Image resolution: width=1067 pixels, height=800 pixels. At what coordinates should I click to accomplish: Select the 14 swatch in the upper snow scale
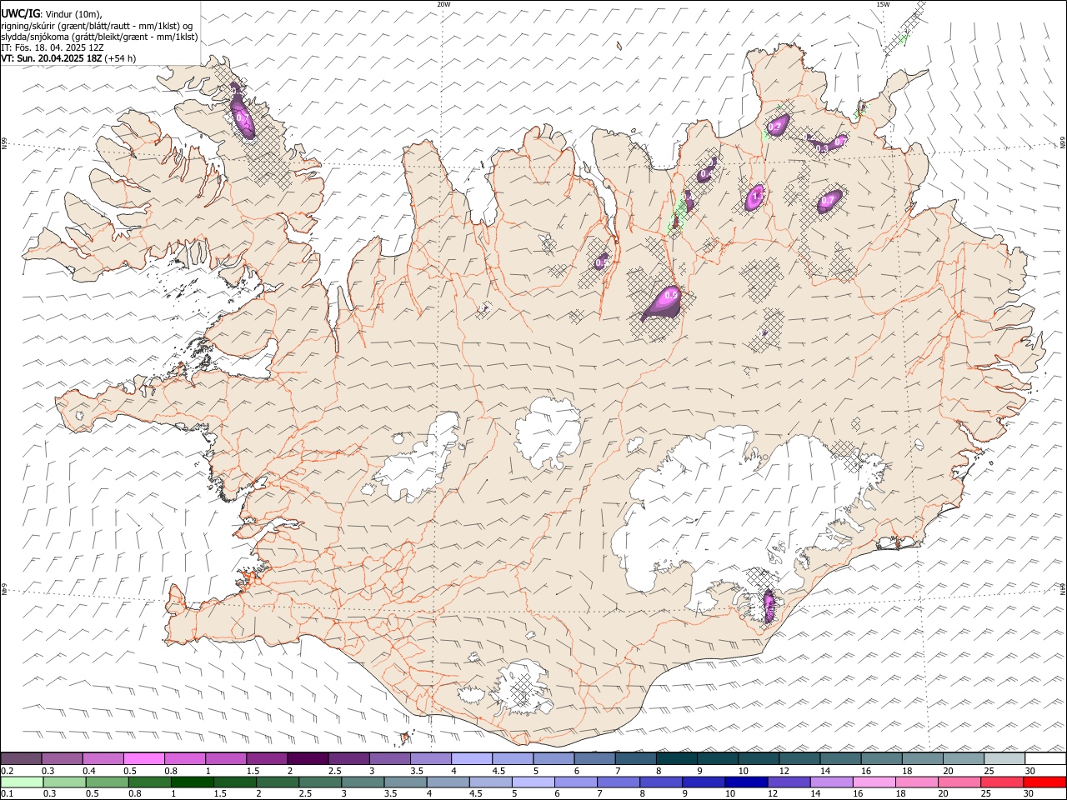coord(840,758)
